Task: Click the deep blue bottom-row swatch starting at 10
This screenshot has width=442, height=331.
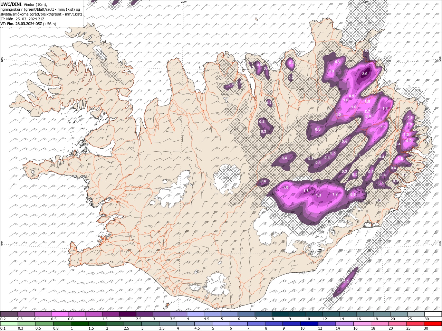Action: pos(309,323)
